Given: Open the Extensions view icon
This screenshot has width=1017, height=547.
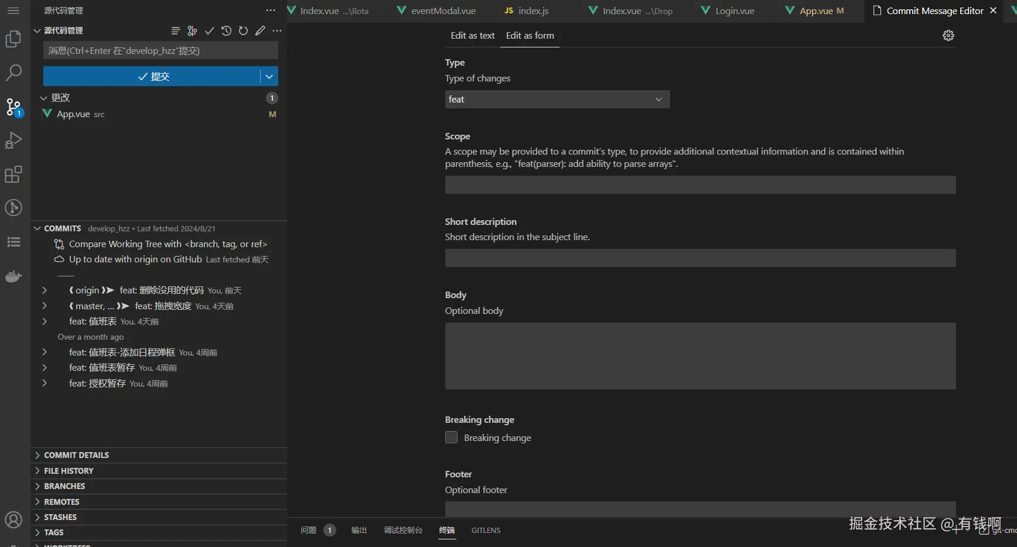Looking at the screenshot, I should (13, 175).
